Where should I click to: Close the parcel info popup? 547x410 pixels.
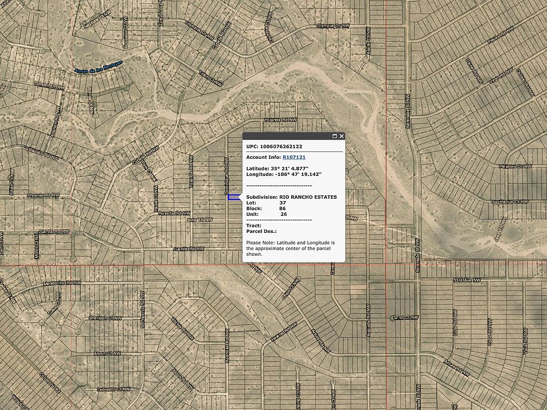341,137
